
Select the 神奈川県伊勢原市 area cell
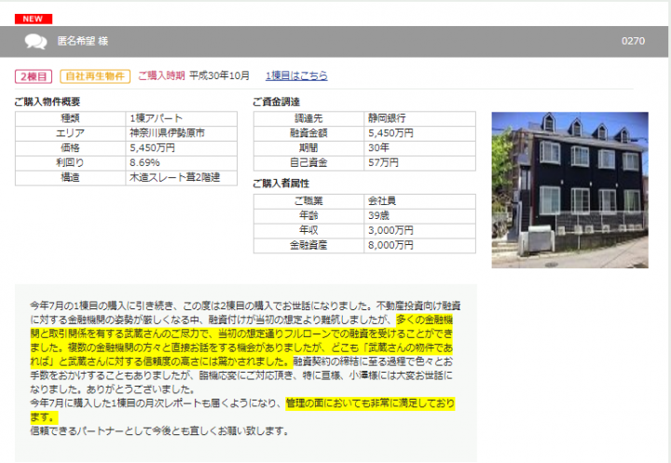(182, 133)
